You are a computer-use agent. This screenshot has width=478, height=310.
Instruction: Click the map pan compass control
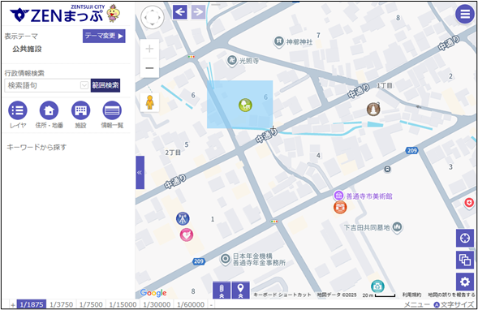153,17
